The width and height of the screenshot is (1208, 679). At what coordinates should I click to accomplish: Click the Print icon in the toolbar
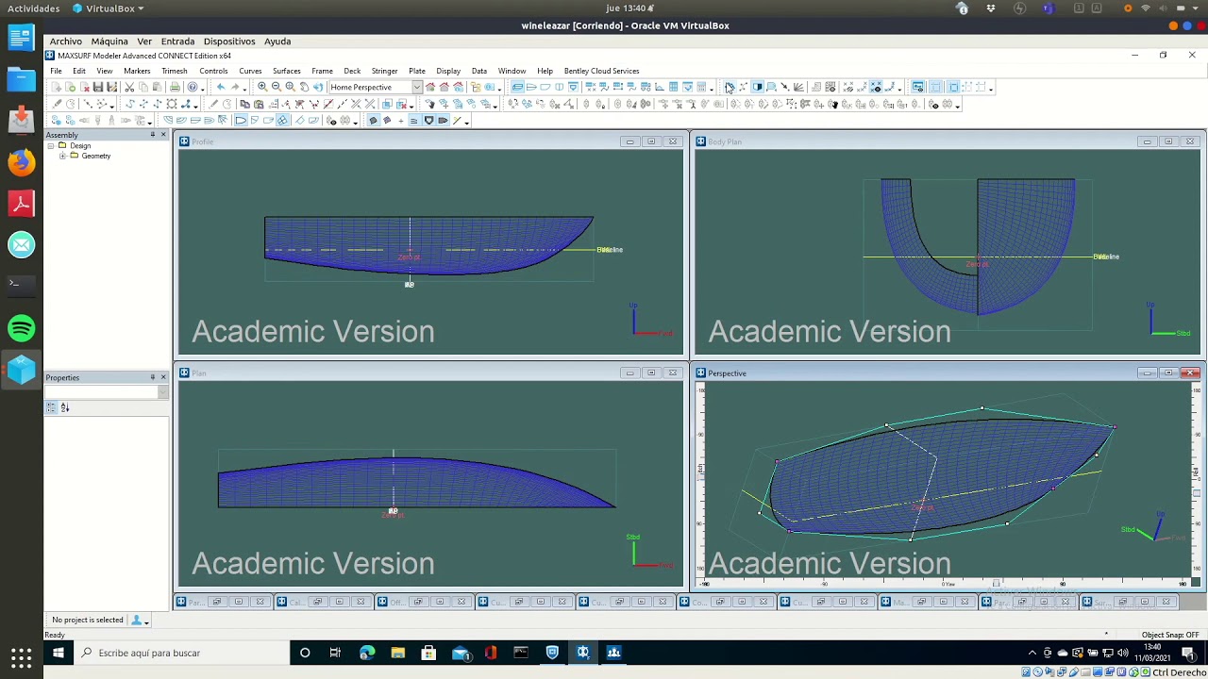pos(175,87)
